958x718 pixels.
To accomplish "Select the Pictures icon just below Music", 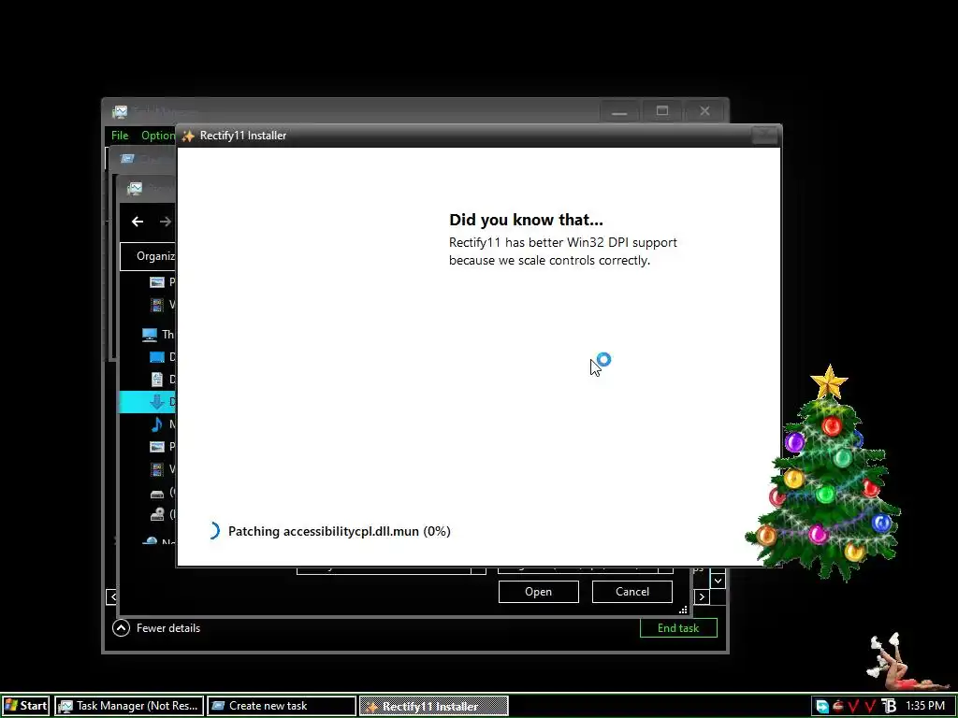I will (157, 447).
